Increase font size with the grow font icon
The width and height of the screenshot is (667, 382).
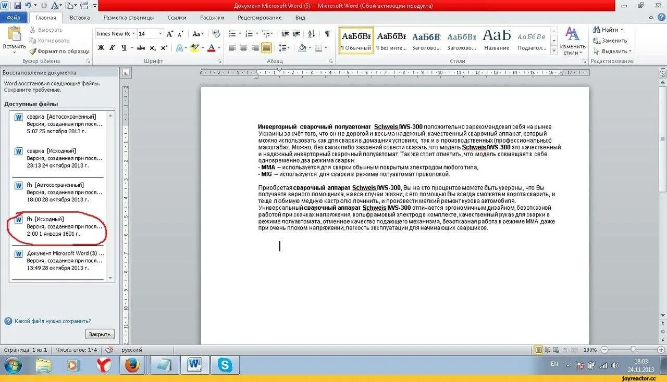[170, 33]
